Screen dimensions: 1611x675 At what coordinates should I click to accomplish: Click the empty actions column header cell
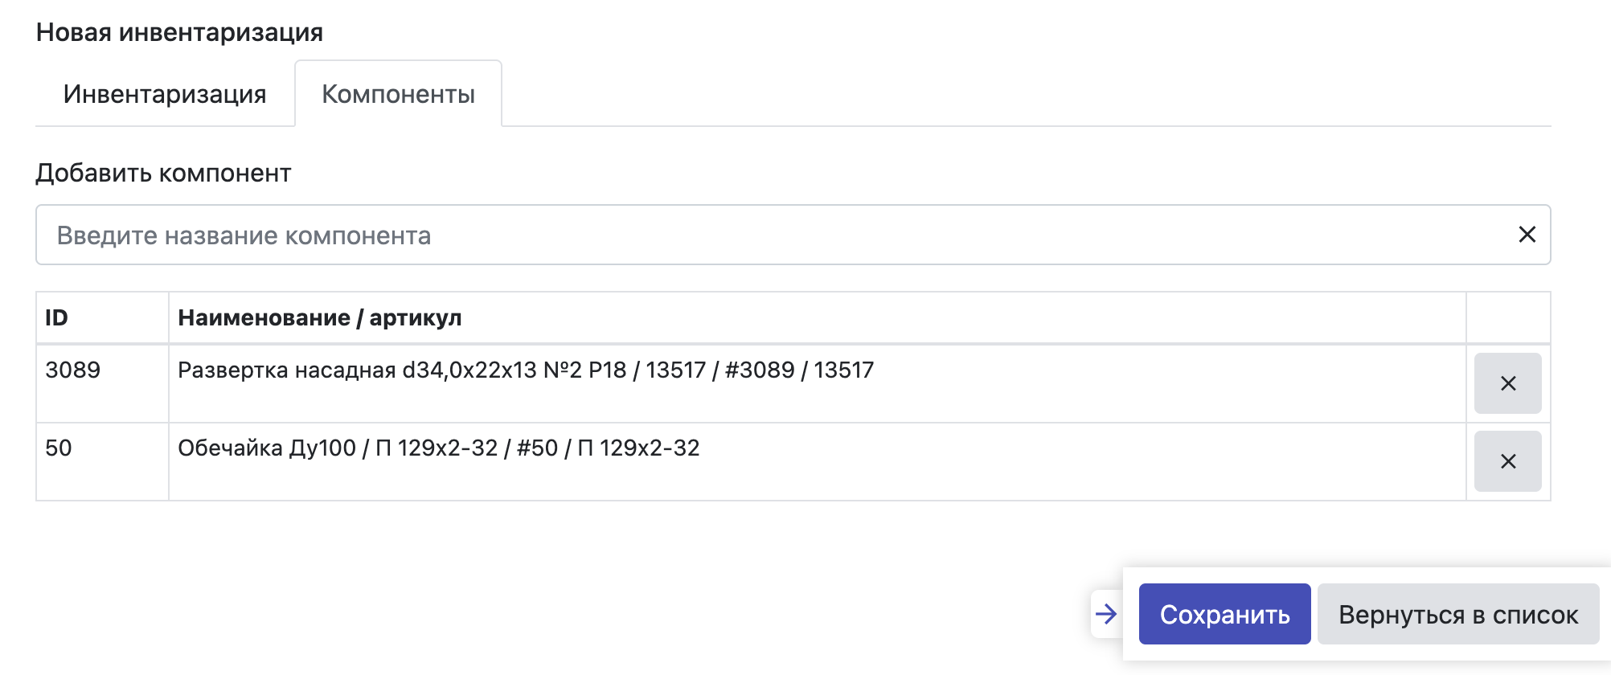(1507, 317)
